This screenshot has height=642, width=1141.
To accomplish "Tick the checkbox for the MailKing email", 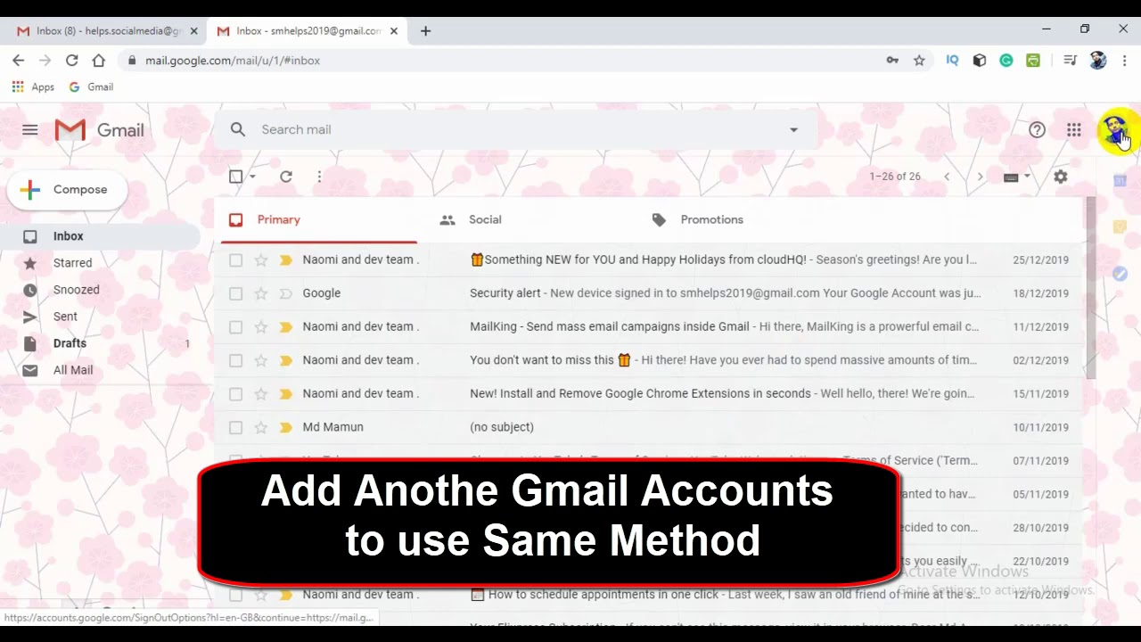I will 235,327.
